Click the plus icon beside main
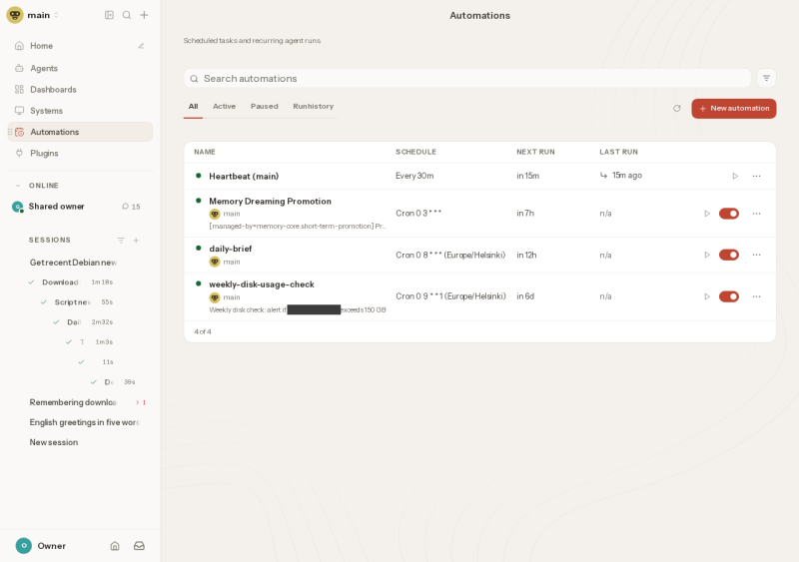 [x=144, y=15]
